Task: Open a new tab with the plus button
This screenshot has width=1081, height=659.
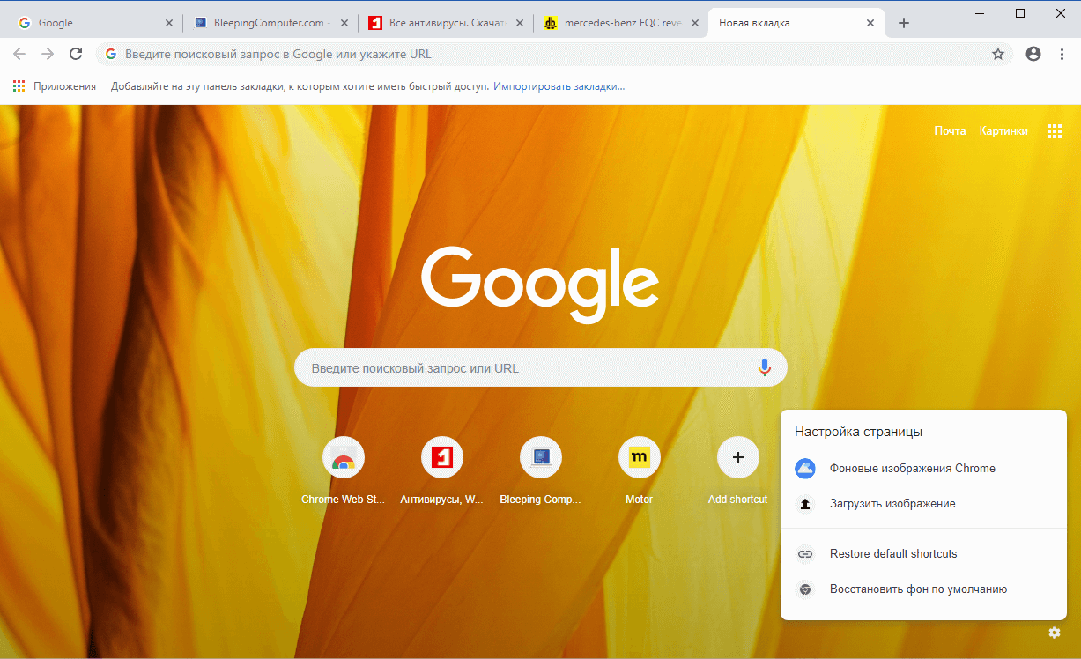Action: coord(904,23)
